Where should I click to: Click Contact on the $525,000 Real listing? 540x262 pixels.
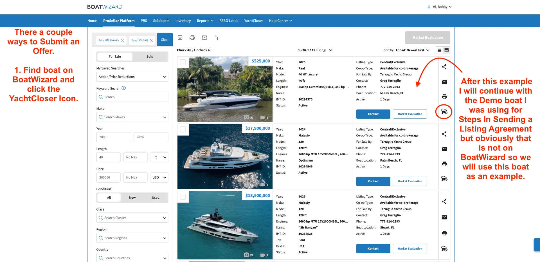(373, 114)
